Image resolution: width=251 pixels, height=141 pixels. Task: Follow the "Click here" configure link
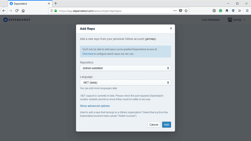click(88, 54)
